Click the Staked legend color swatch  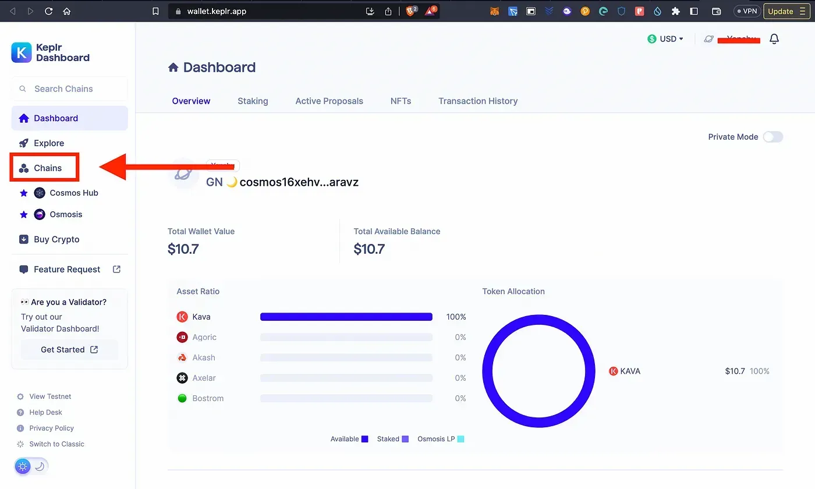pos(405,439)
